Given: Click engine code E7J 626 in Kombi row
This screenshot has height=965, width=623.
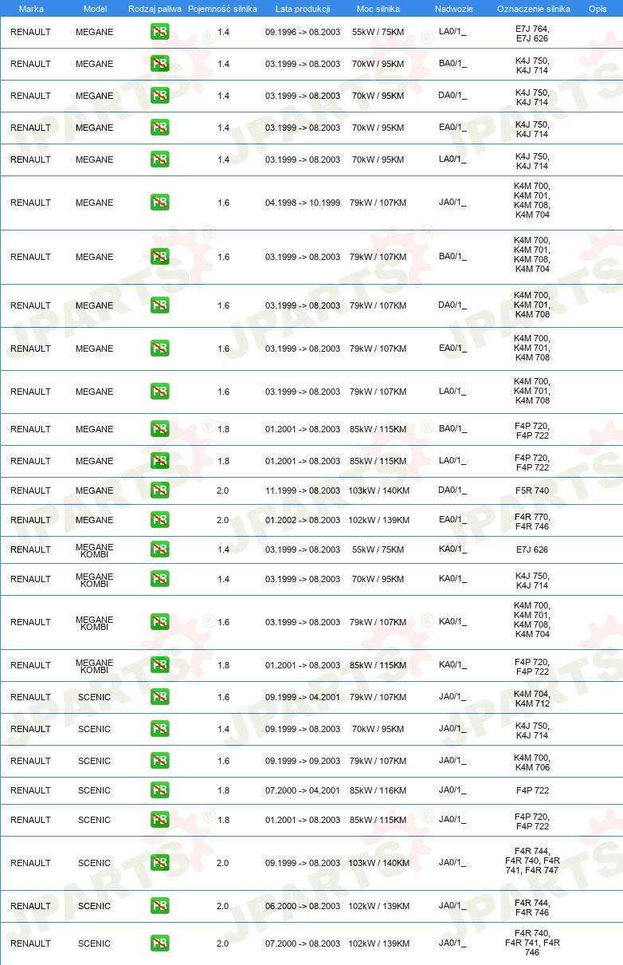Looking at the screenshot, I should click(x=532, y=550).
